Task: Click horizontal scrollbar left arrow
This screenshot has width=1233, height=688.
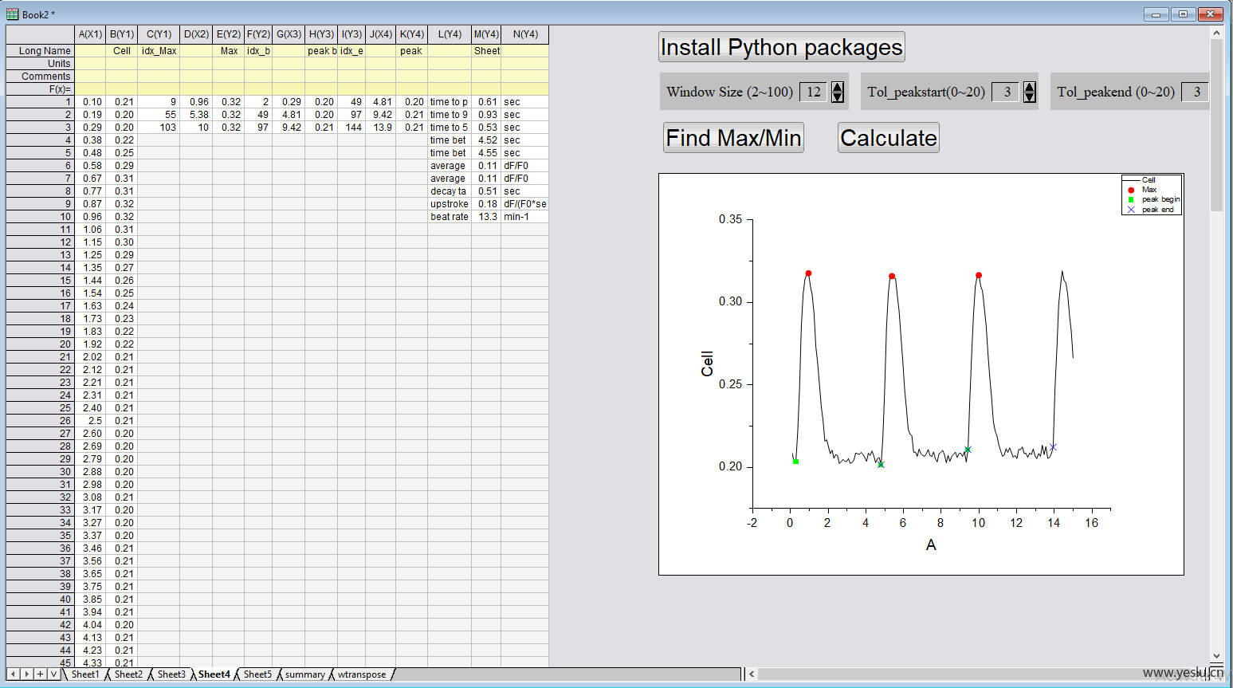Action: click(751, 674)
